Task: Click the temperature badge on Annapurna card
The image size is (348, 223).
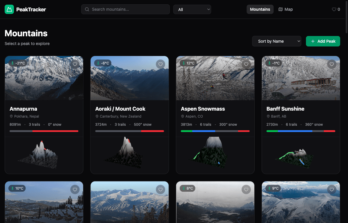Action: coord(18,63)
